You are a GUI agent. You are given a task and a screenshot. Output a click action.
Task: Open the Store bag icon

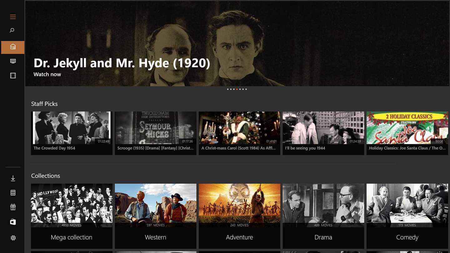[13, 222]
